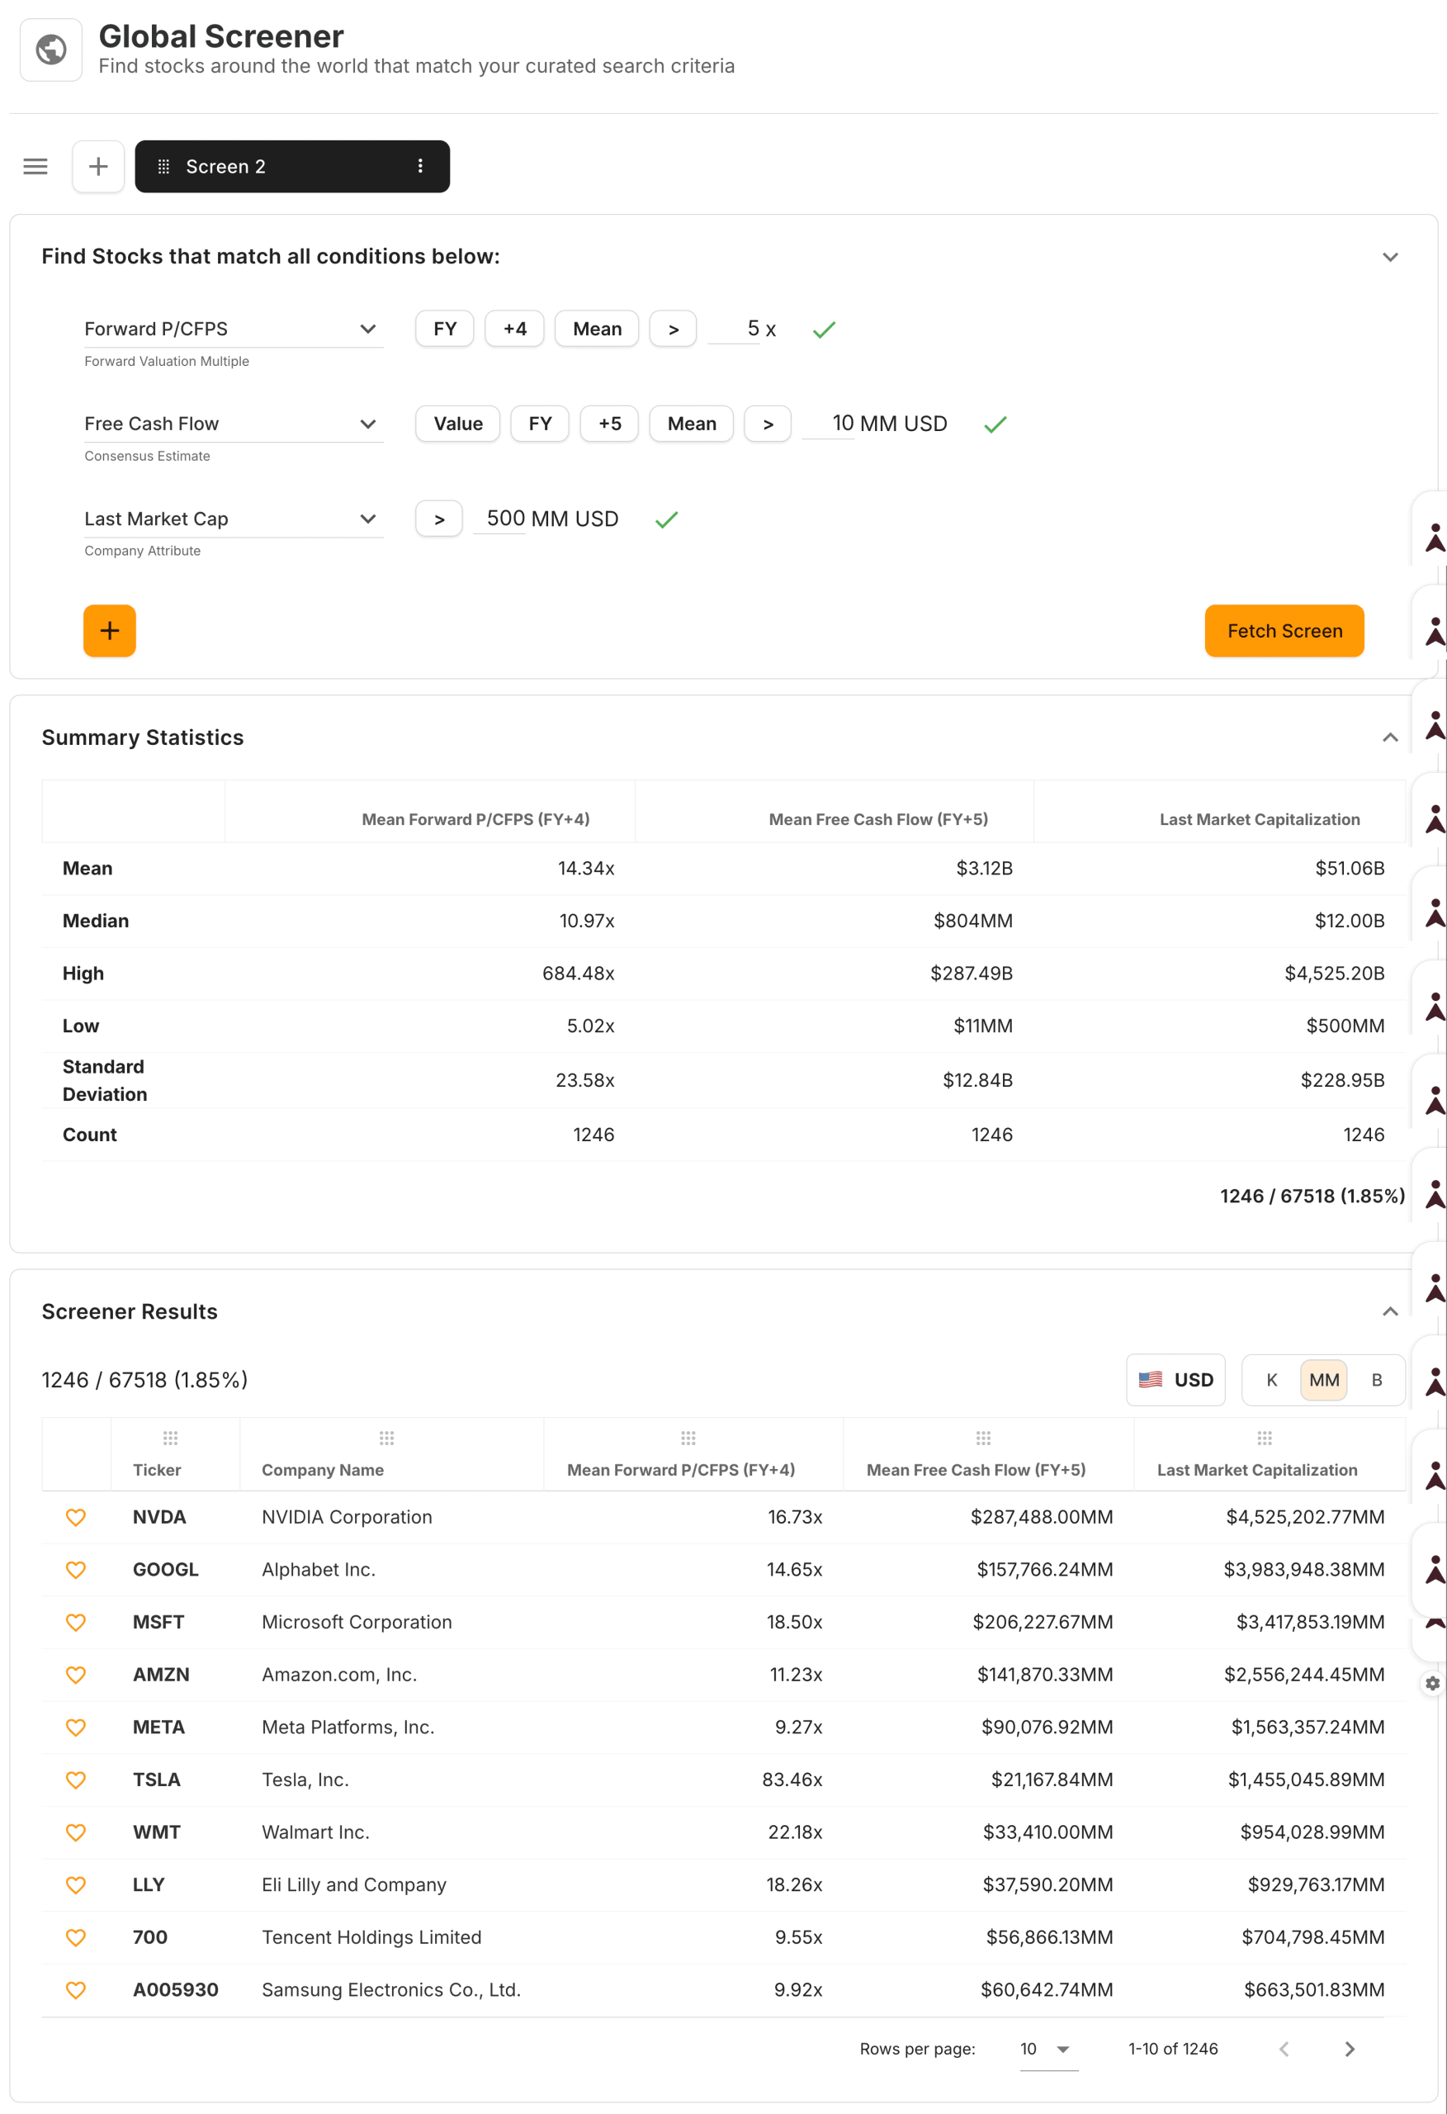Open Screen 2 tab options menu
The width and height of the screenshot is (1447, 2114).
tap(420, 165)
